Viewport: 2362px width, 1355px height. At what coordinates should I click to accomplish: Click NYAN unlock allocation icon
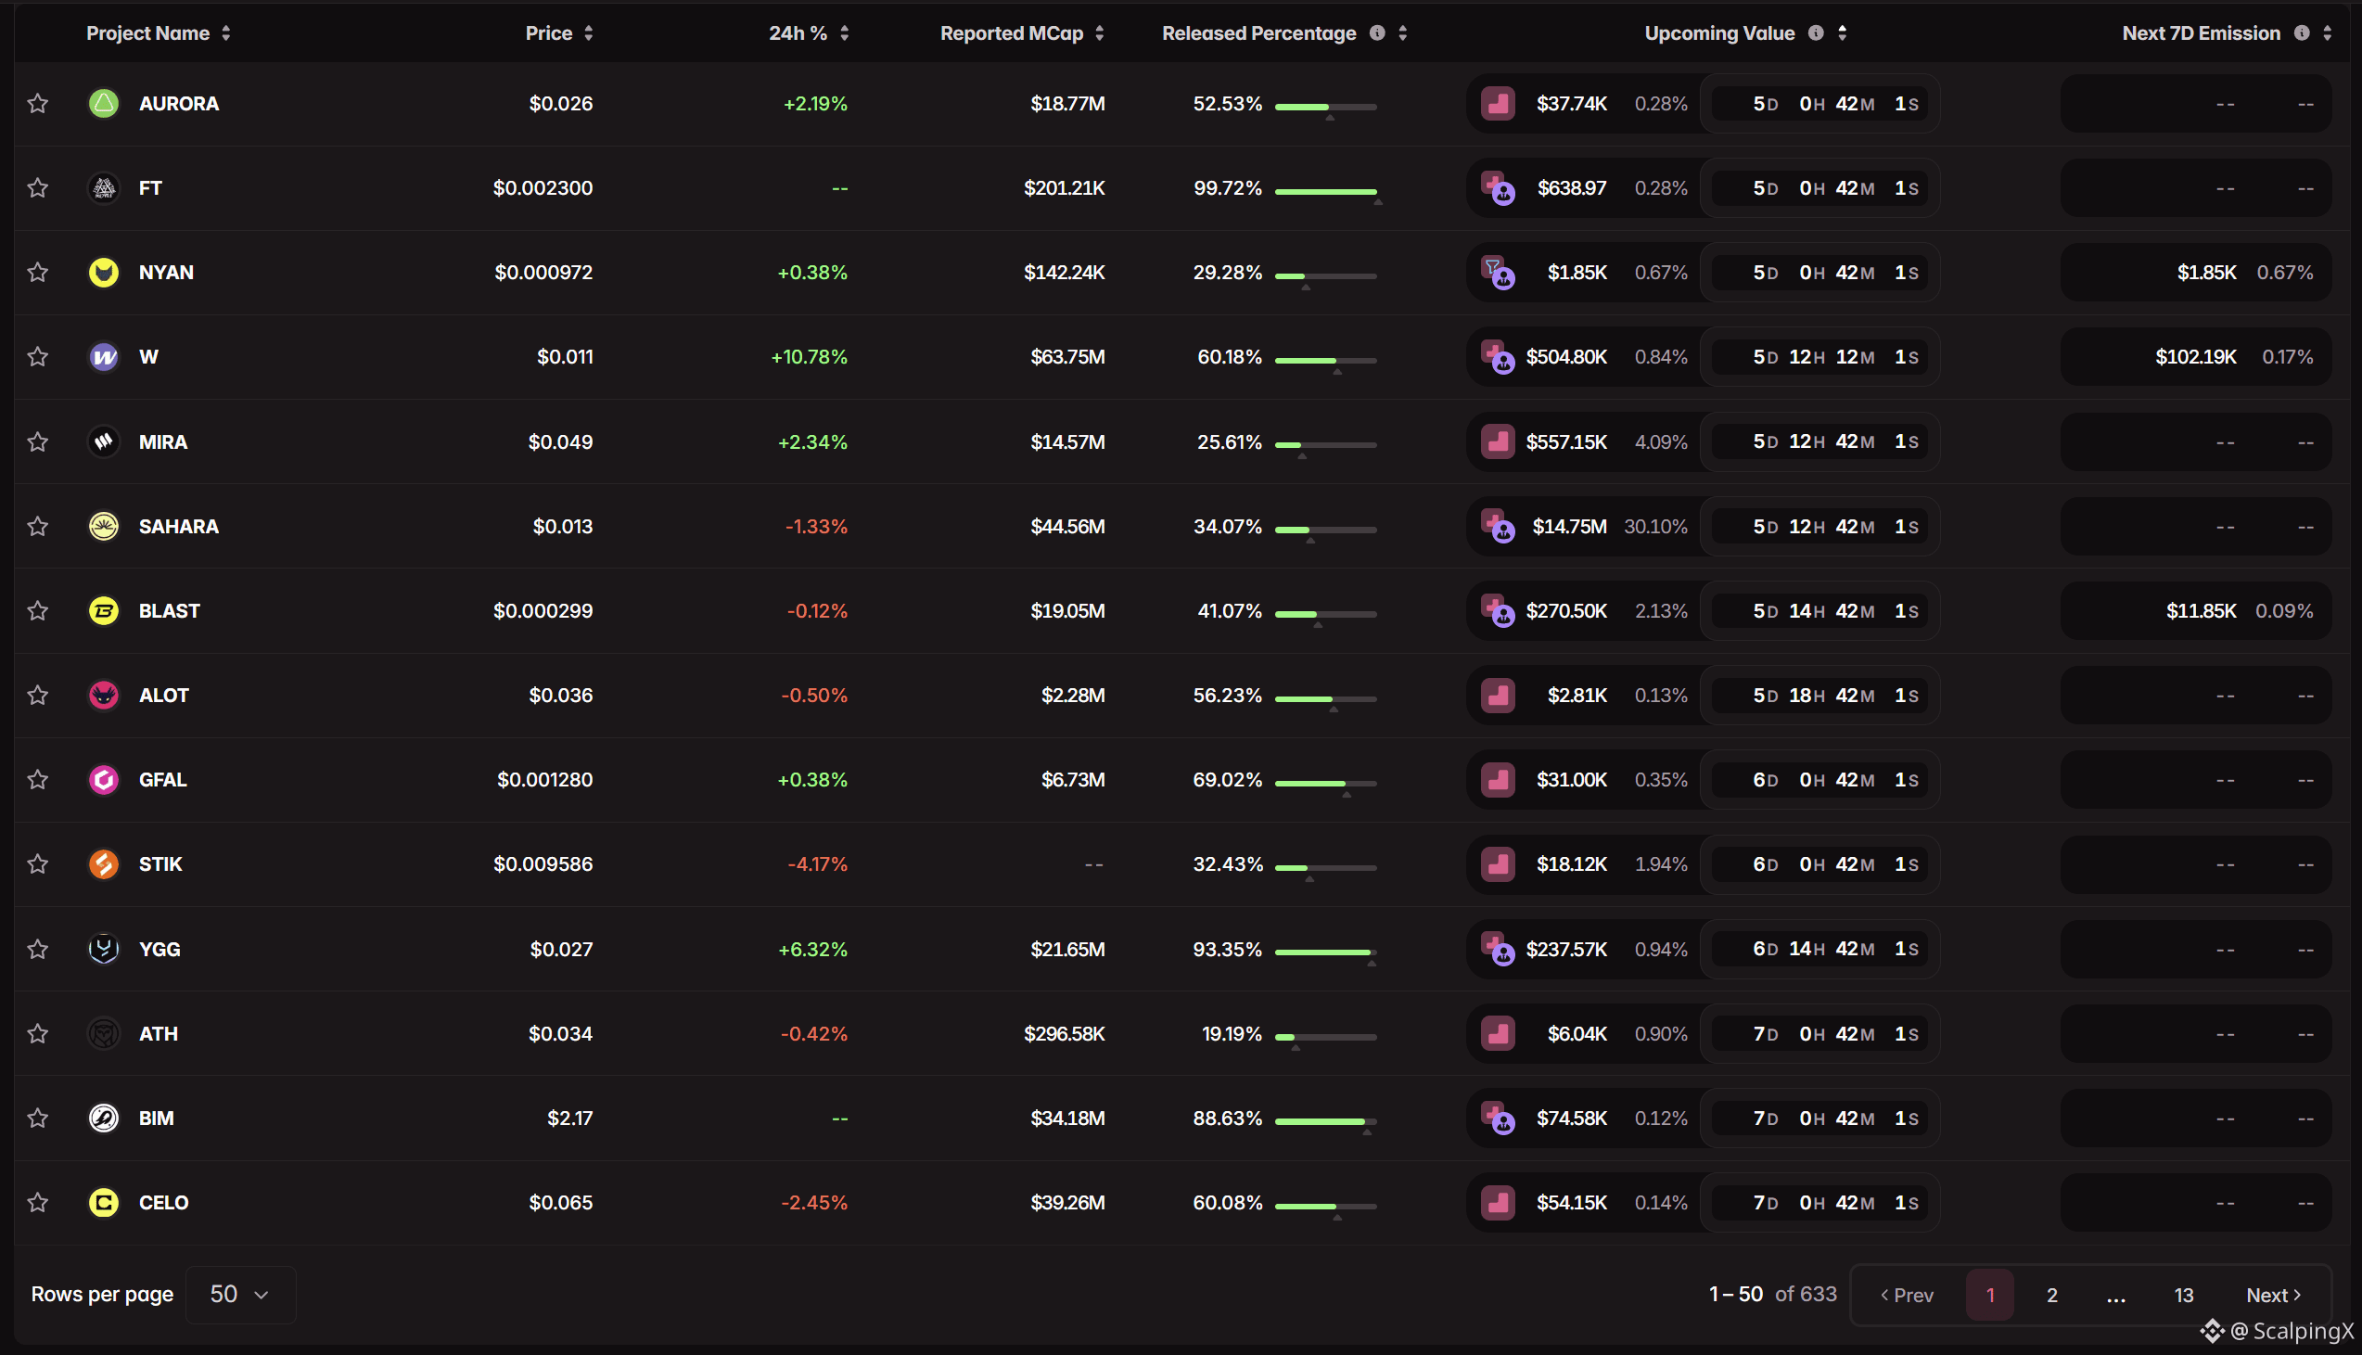(x=1498, y=273)
